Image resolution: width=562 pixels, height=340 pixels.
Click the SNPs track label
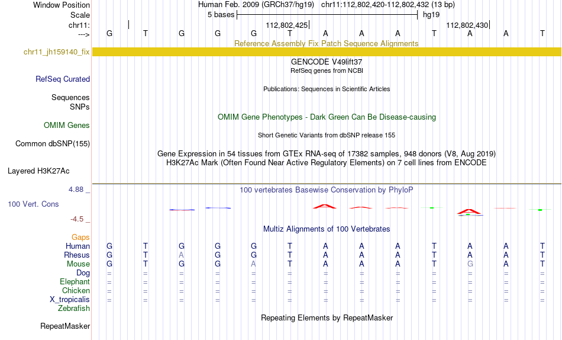[80, 107]
